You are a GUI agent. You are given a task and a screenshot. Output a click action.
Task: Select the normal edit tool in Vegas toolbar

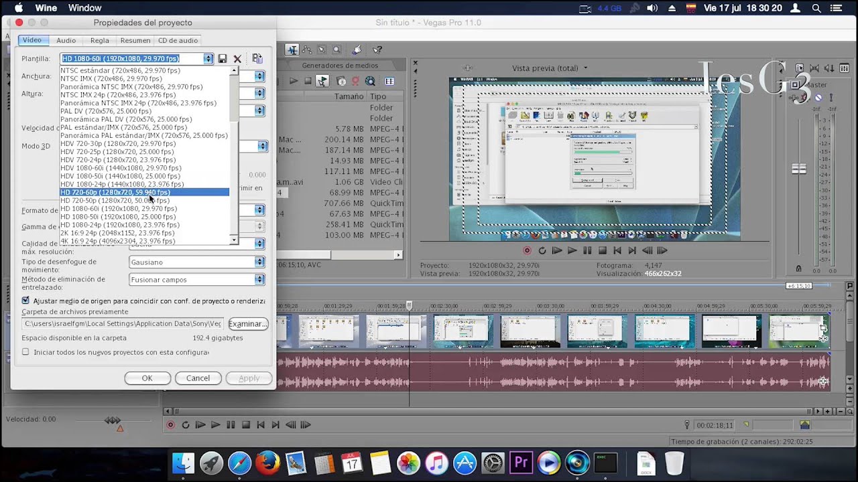[292, 50]
